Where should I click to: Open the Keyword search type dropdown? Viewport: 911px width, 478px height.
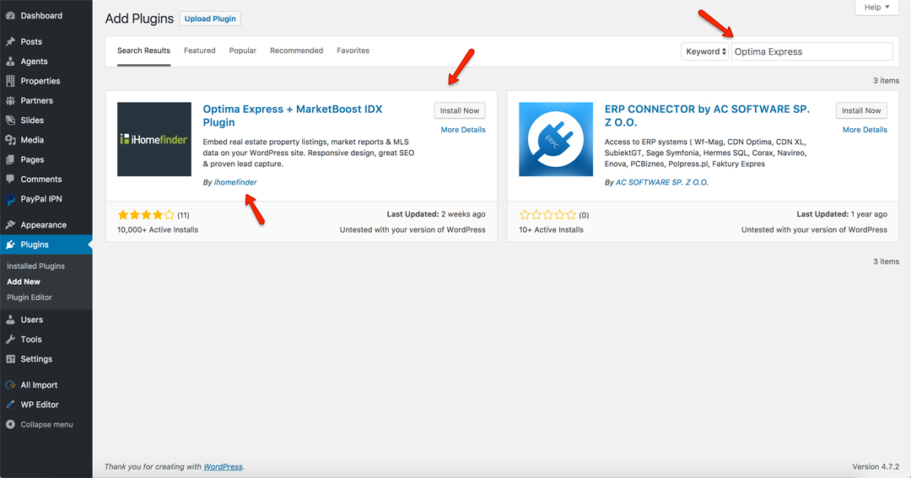pos(704,51)
